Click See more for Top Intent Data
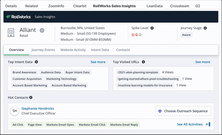 point(98,62)
